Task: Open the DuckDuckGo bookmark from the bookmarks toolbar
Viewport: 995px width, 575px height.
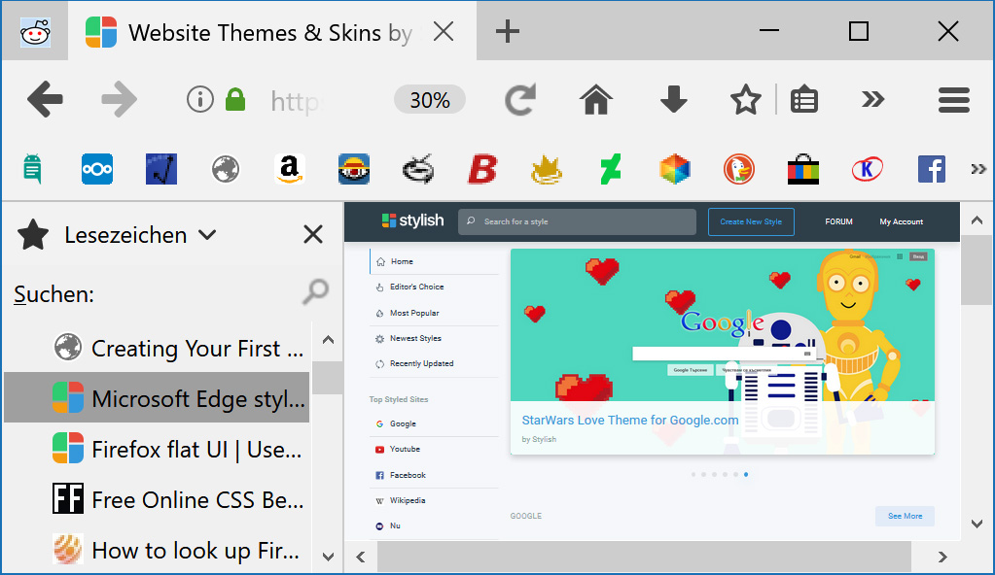Action: (738, 168)
